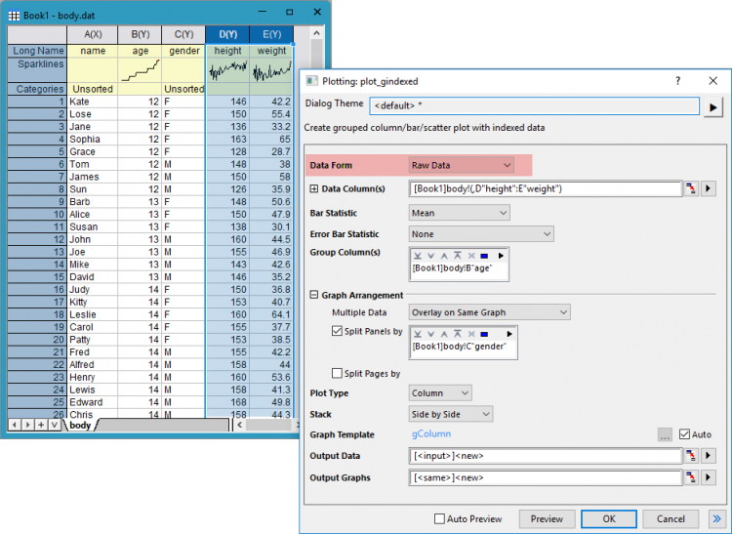This screenshot has width=732, height=534.
Task: Select column C(Y) header
Action: point(183,34)
